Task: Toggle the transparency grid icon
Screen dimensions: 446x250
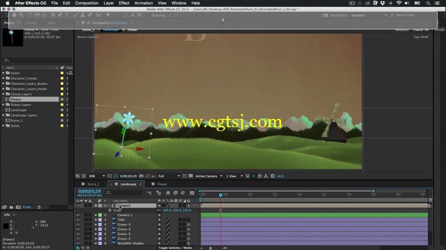Action: [x=191, y=176]
